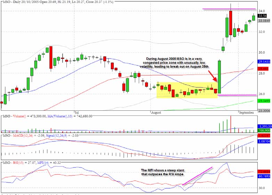Click the 30.0 price axis label
This screenshot has height=195, width=272.
pyautogui.click(x=262, y=53)
